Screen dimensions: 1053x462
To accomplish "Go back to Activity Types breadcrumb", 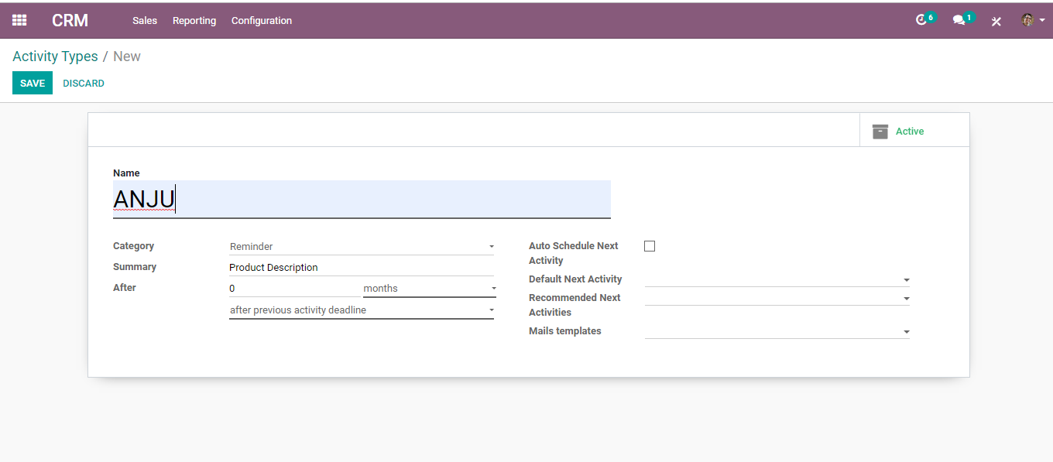I will [x=55, y=56].
